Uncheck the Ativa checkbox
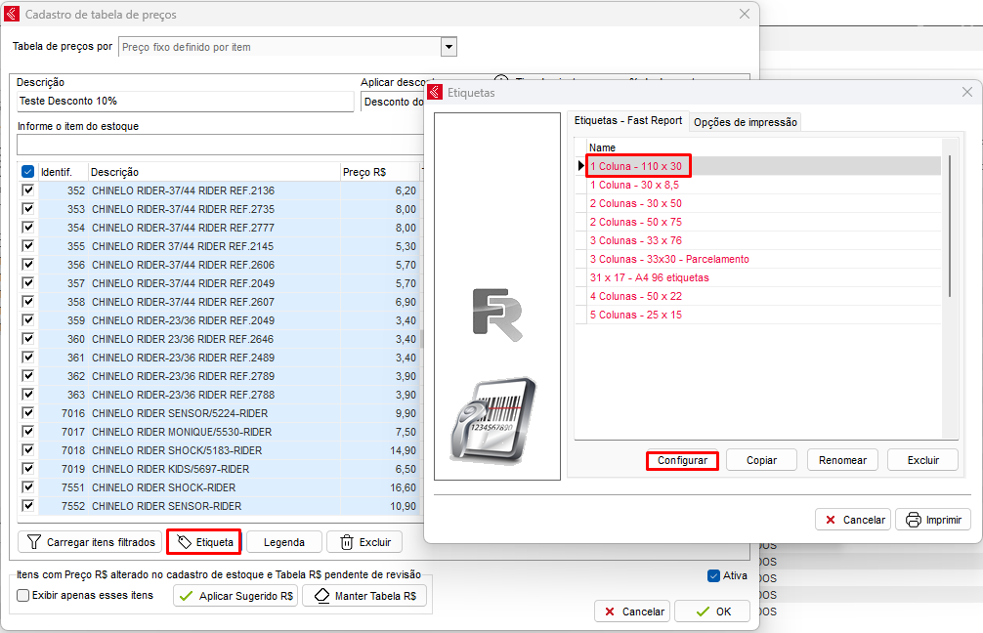 click(713, 575)
